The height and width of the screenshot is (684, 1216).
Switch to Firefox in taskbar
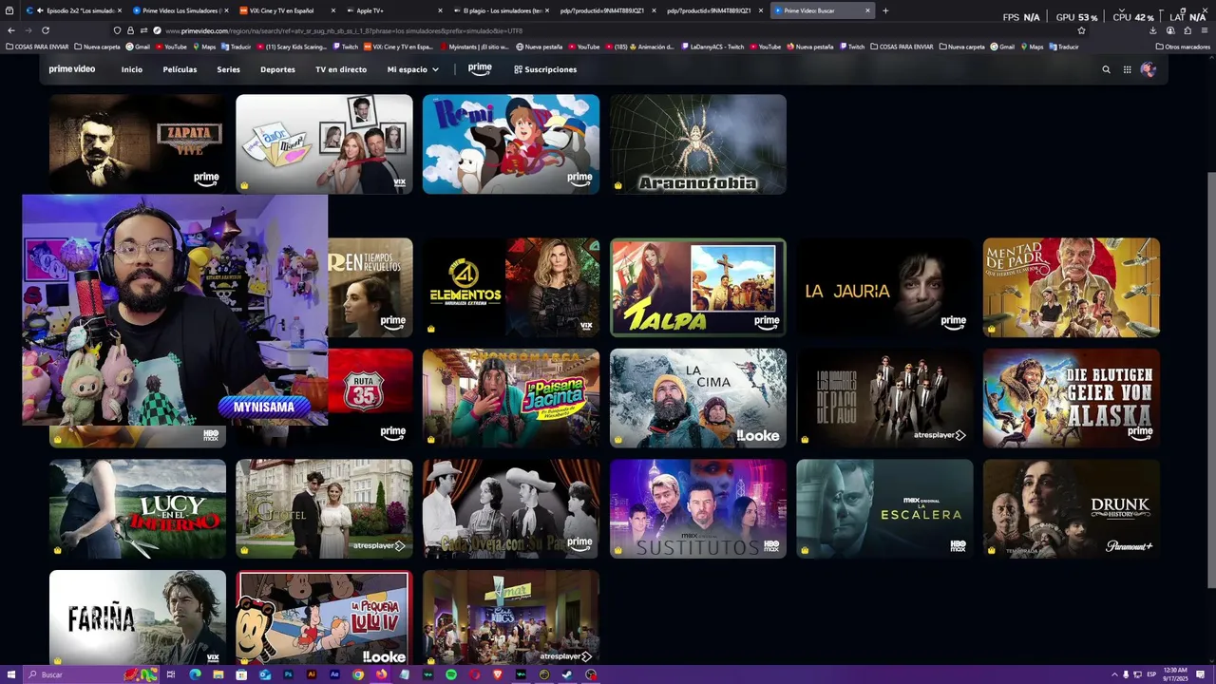[x=381, y=674]
